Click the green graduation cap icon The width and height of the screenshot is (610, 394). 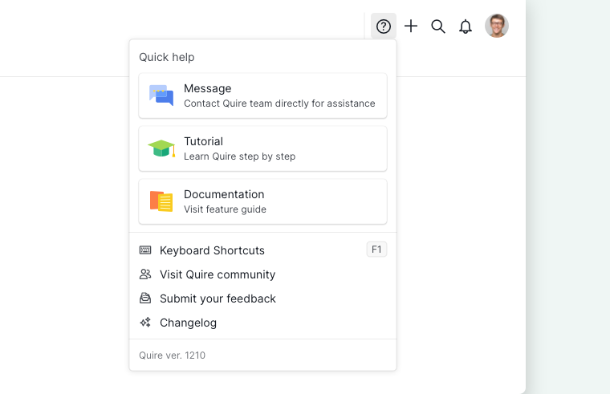point(161,148)
